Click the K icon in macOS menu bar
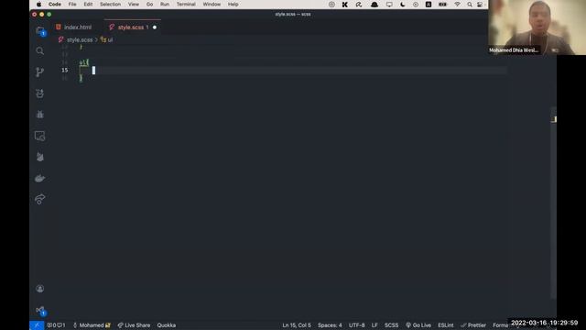 344,5
